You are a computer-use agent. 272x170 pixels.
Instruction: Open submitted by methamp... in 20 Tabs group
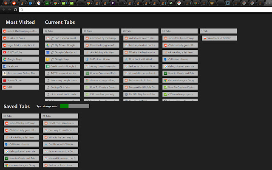(102, 38)
